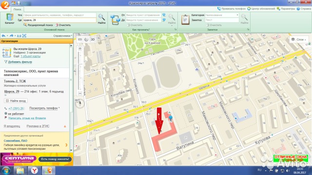Open the Написать отзыв на Флампе link

pyautogui.click(x=27, y=118)
